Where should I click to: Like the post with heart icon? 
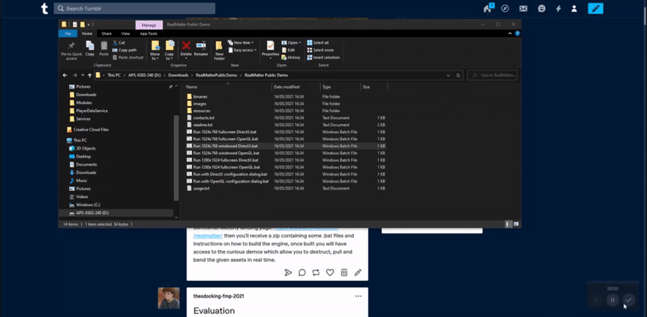330,272
